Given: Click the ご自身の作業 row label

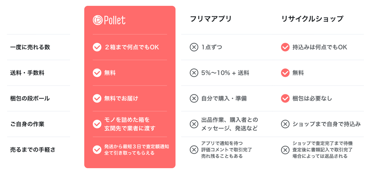Looking at the screenshot, I should click(x=27, y=124).
